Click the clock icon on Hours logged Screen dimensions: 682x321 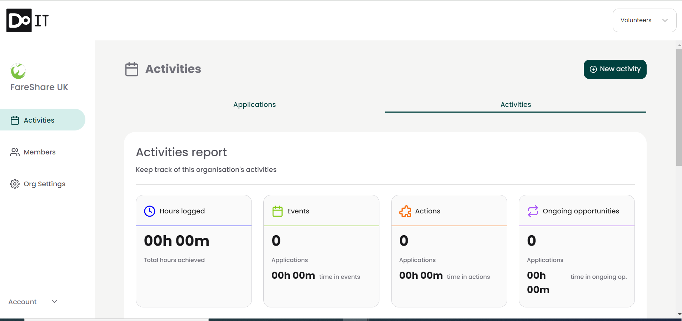[149, 211]
